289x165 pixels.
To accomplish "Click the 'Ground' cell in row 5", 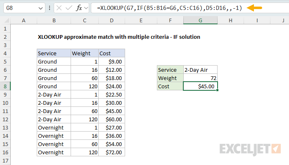I will (54, 61).
